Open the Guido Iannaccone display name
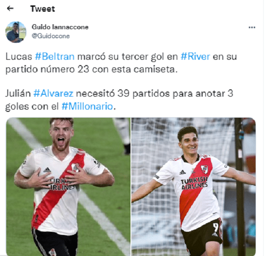The image size is (270, 256). [60, 27]
